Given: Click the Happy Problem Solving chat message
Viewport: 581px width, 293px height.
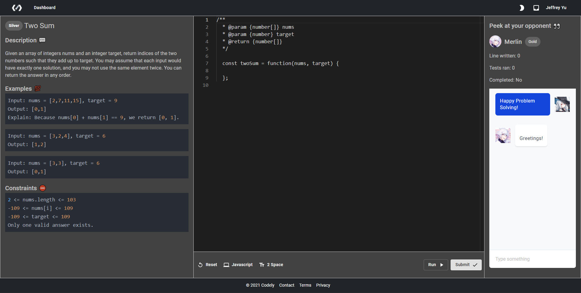Looking at the screenshot, I should pyautogui.click(x=523, y=104).
